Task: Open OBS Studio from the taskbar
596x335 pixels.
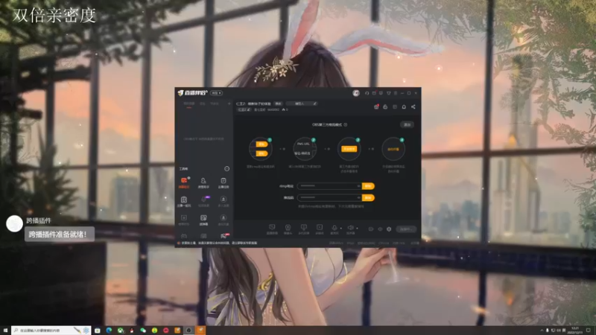Action: [x=188, y=331]
